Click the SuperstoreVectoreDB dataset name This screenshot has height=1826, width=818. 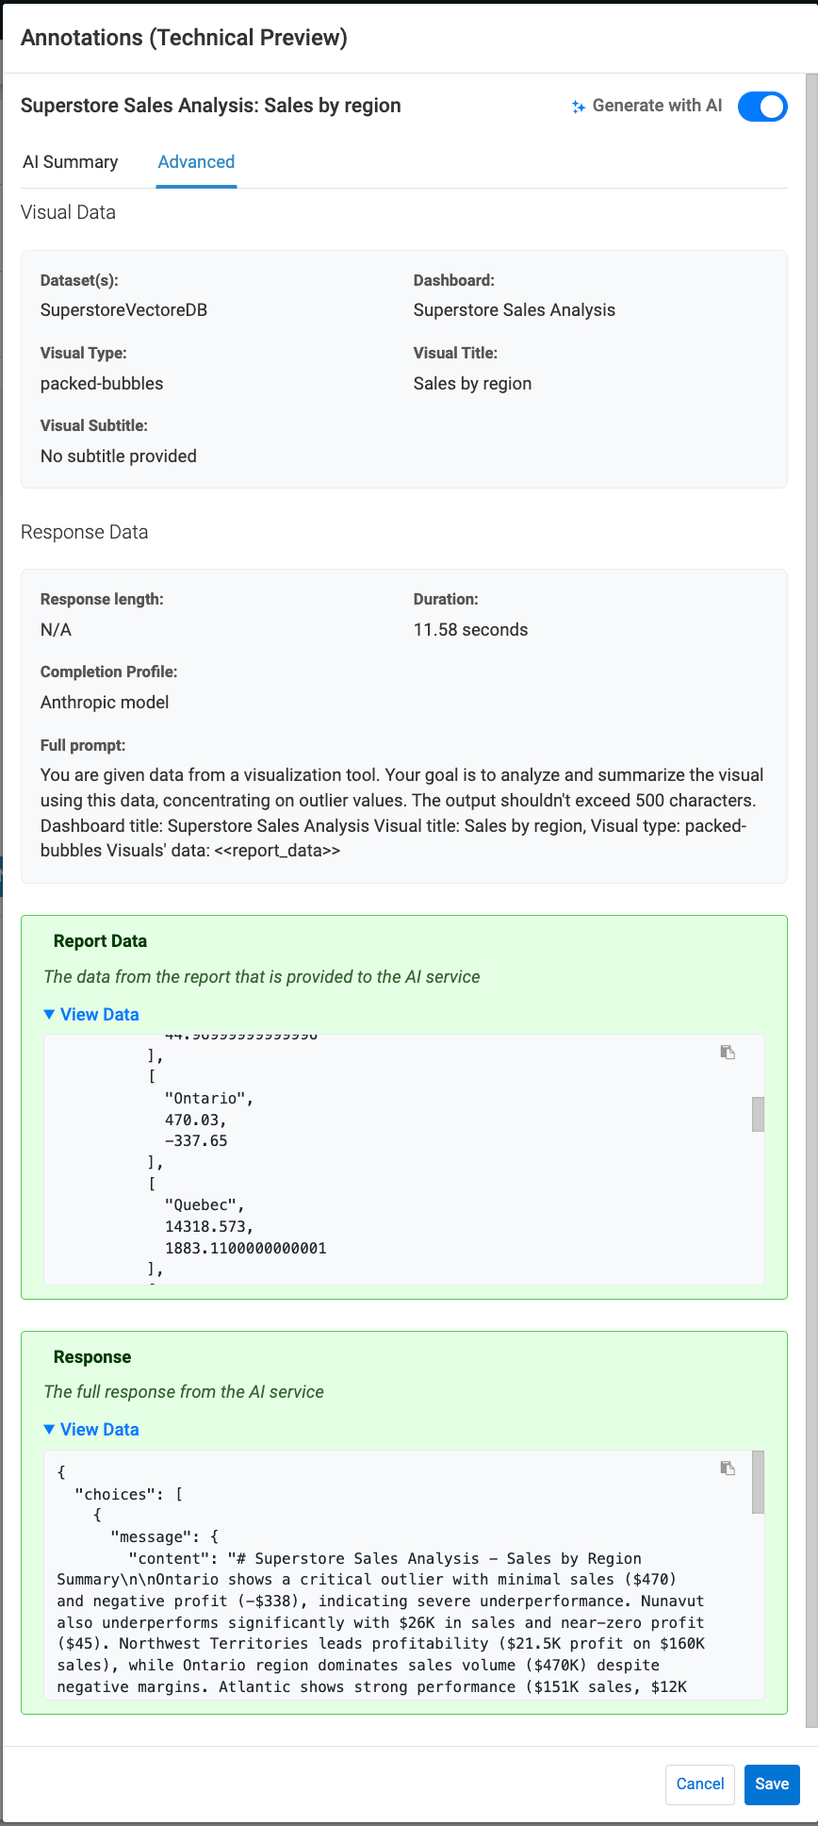pyautogui.click(x=123, y=310)
